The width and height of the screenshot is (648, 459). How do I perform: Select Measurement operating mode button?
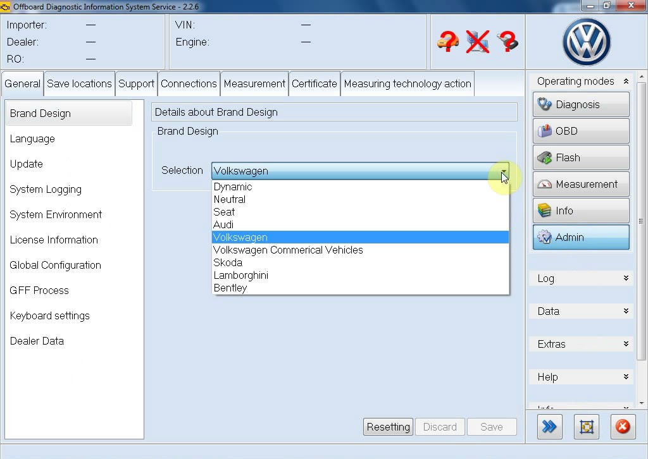coord(581,184)
